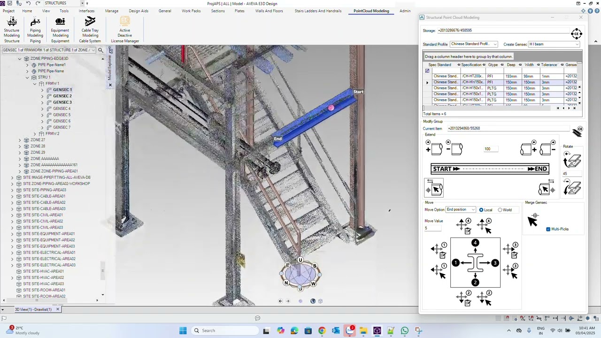Screen dimensions: 601x338
Task: Expand the GENSEC 4 tree node
Action: pyautogui.click(x=42, y=108)
